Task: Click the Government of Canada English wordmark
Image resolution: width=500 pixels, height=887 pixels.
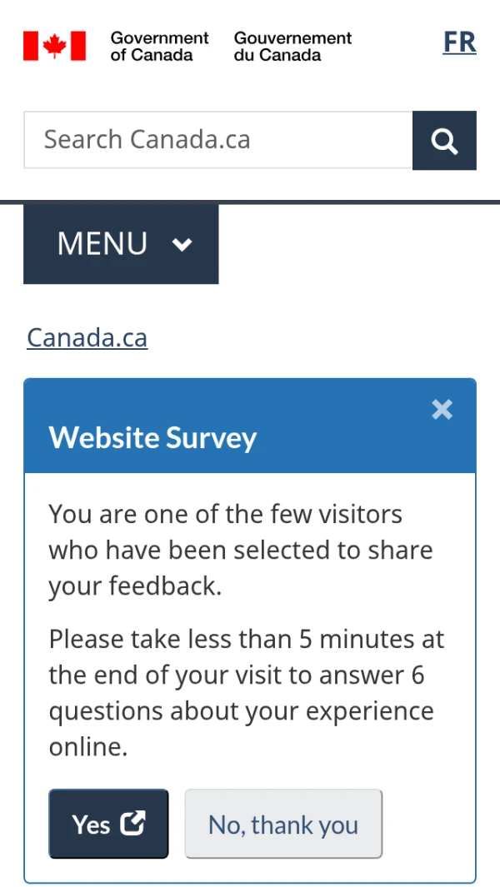Action: pos(159,46)
